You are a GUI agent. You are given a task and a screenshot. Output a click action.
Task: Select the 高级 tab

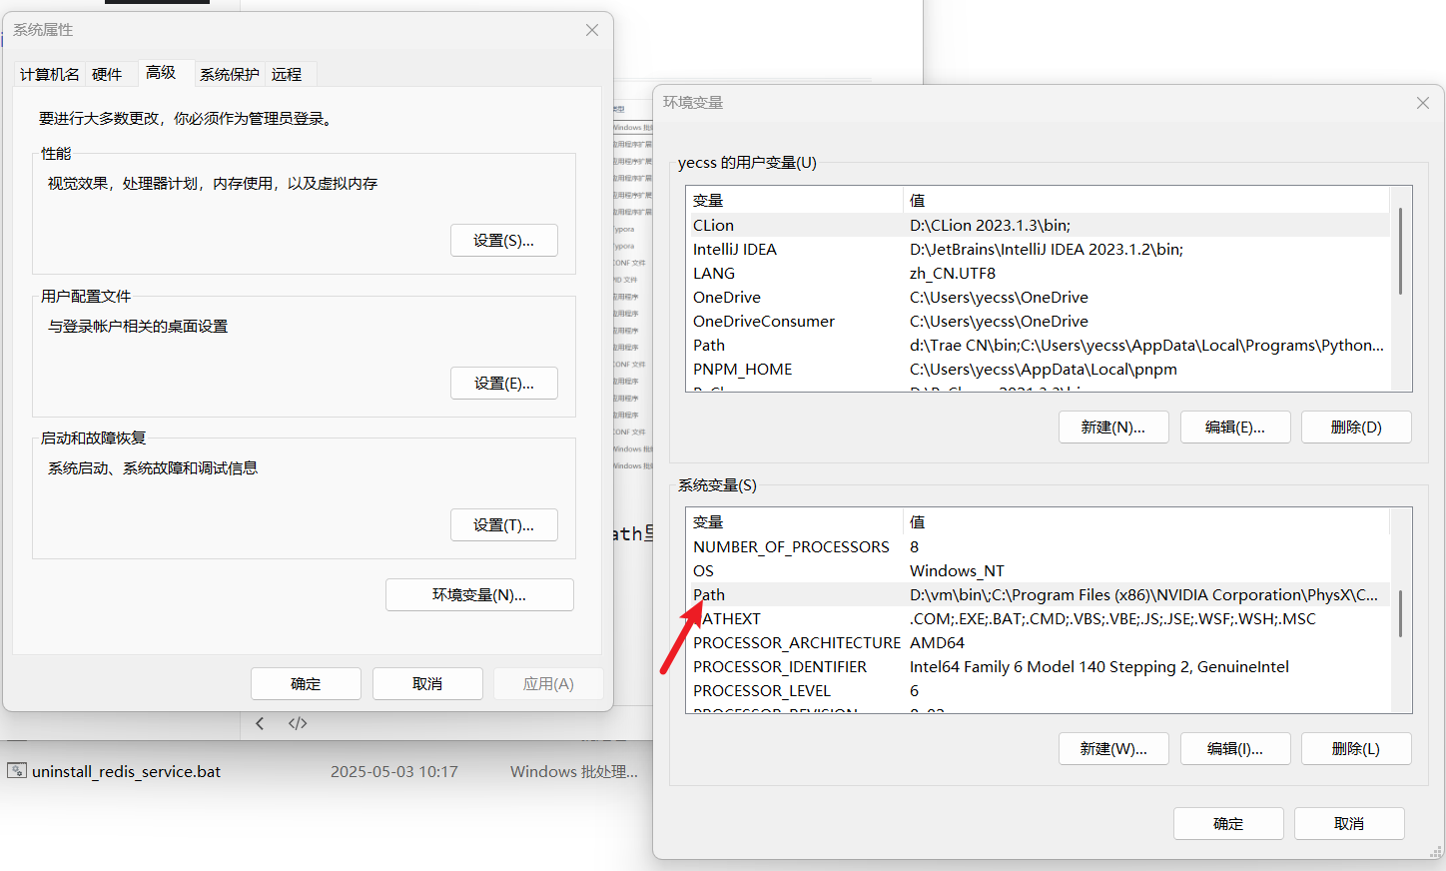(161, 72)
